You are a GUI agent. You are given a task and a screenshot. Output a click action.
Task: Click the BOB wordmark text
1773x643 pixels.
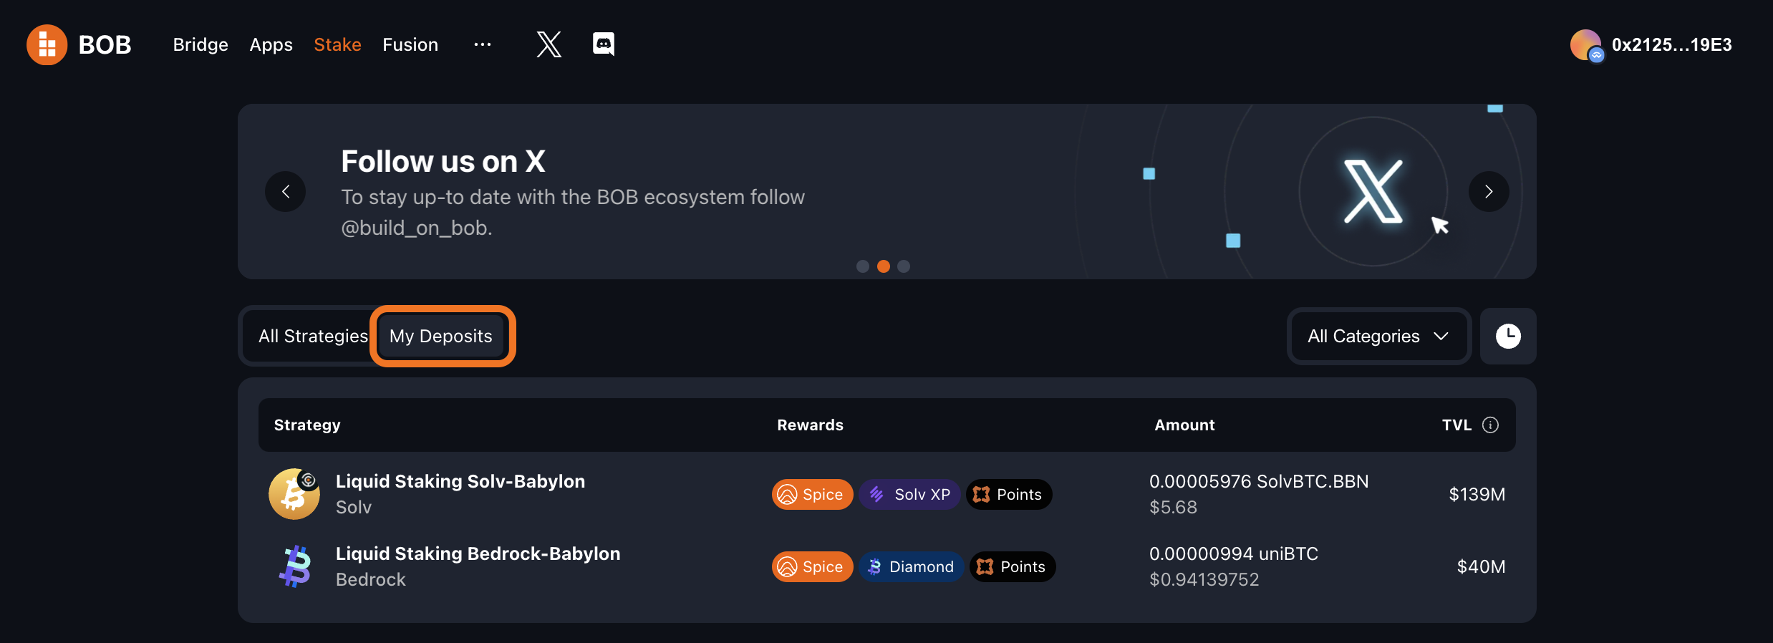105,45
